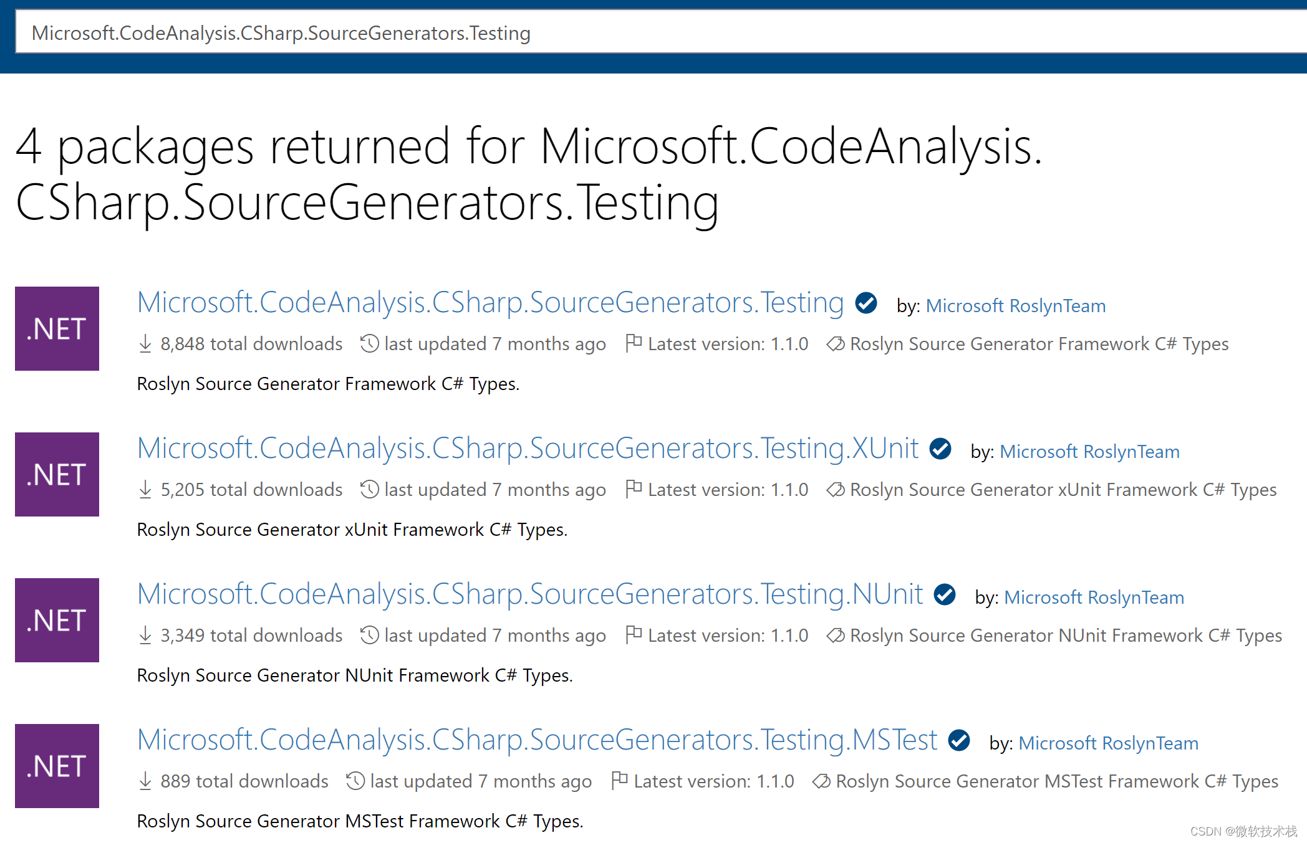Click the search input field
1307x843 pixels.
pyautogui.click(x=653, y=32)
